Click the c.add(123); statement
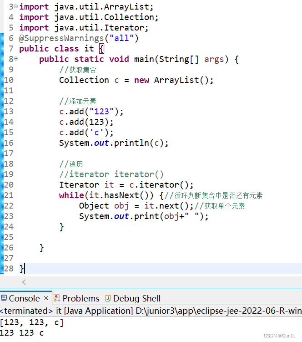The height and width of the screenshot is (342, 302). [86, 122]
